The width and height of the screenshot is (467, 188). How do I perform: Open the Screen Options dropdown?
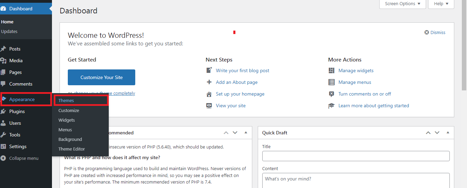point(403,4)
